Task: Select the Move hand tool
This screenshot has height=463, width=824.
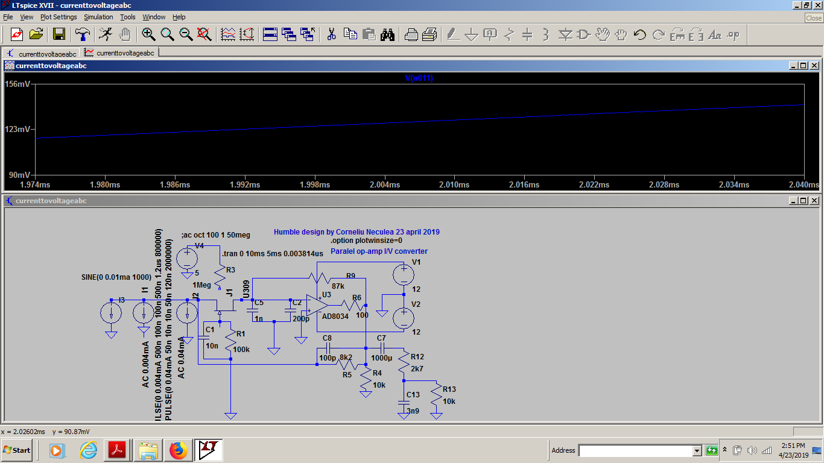Action: pyautogui.click(x=602, y=34)
